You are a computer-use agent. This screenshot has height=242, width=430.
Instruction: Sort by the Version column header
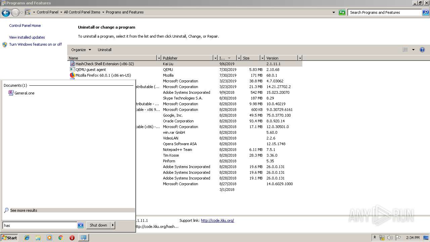pyautogui.click(x=282, y=58)
